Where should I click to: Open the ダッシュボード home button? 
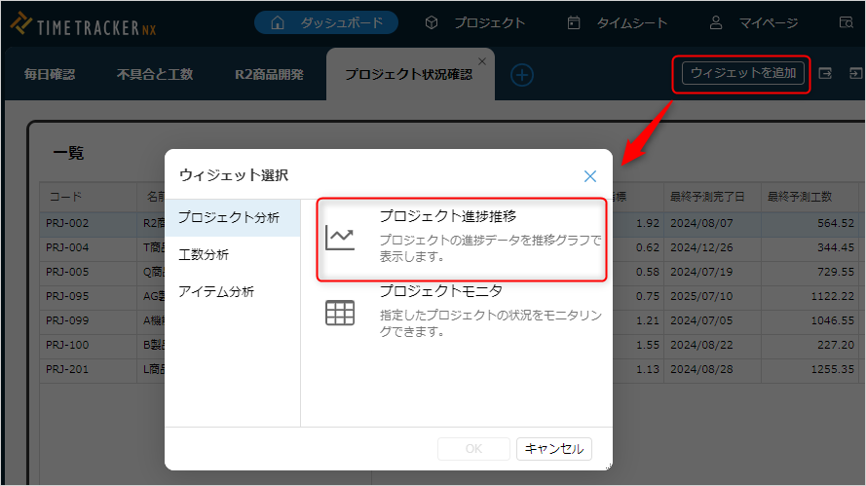(326, 22)
